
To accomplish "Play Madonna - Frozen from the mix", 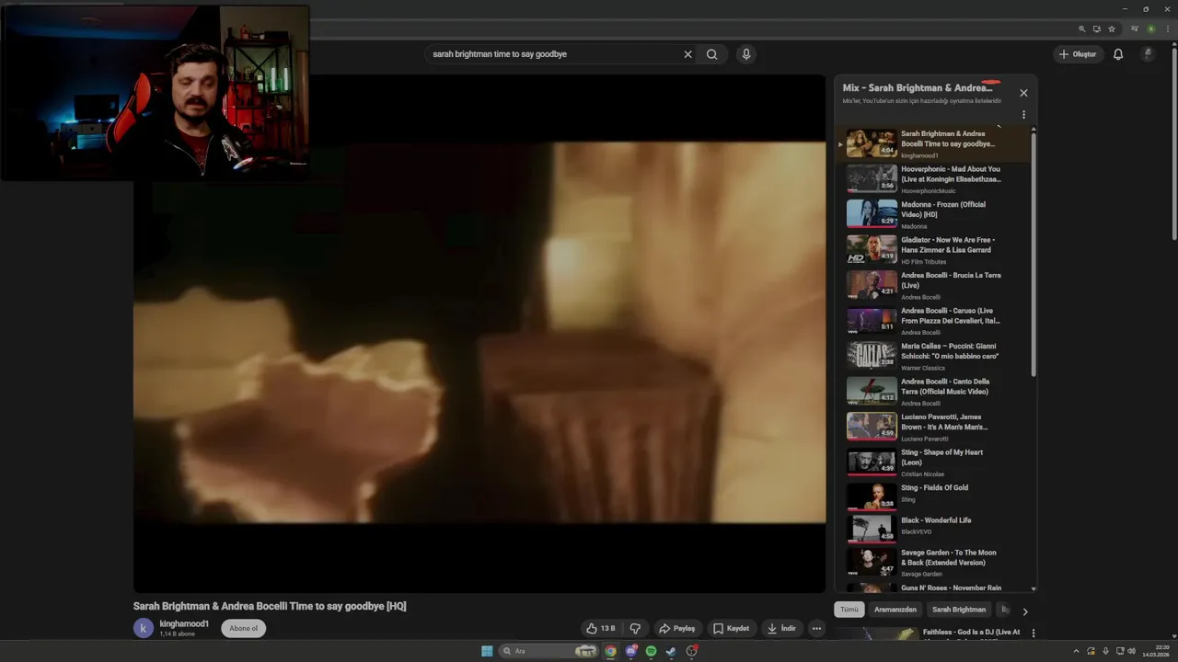I will click(x=933, y=213).
